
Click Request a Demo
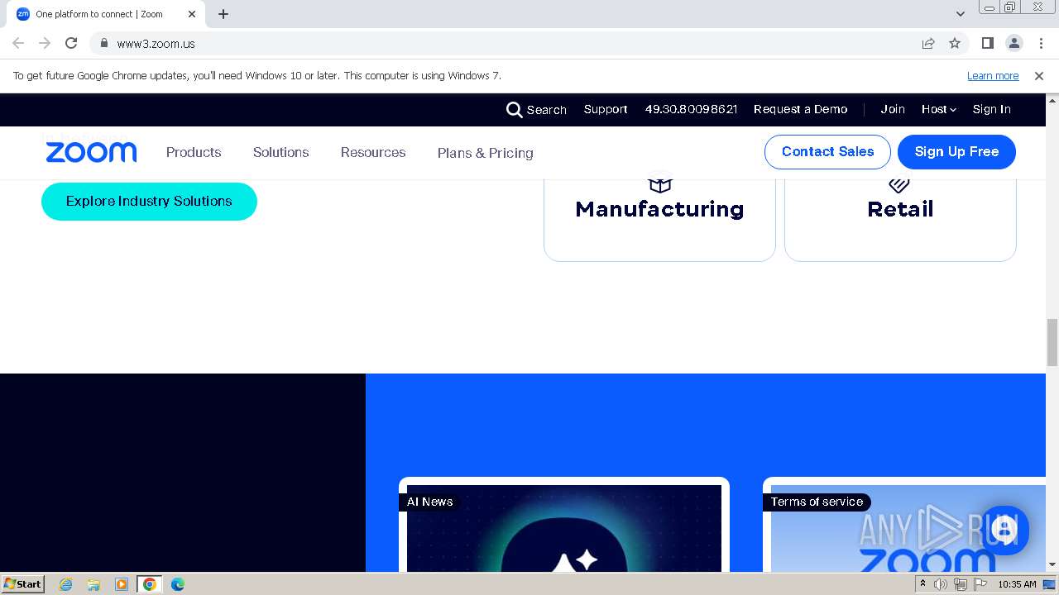pyautogui.click(x=800, y=109)
